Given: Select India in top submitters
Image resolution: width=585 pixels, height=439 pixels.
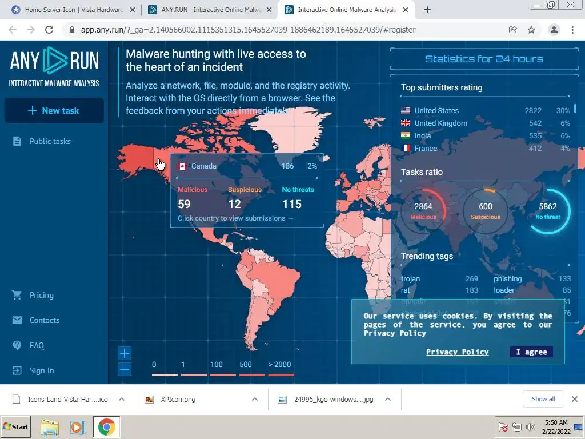Looking at the screenshot, I should click(485, 136).
